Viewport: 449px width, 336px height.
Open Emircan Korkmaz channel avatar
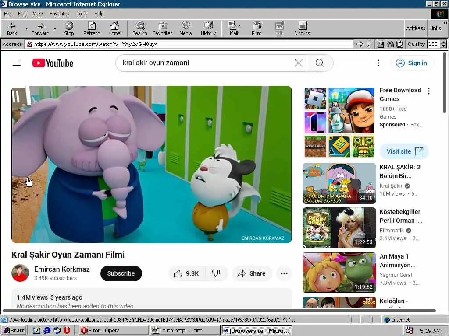(x=20, y=273)
